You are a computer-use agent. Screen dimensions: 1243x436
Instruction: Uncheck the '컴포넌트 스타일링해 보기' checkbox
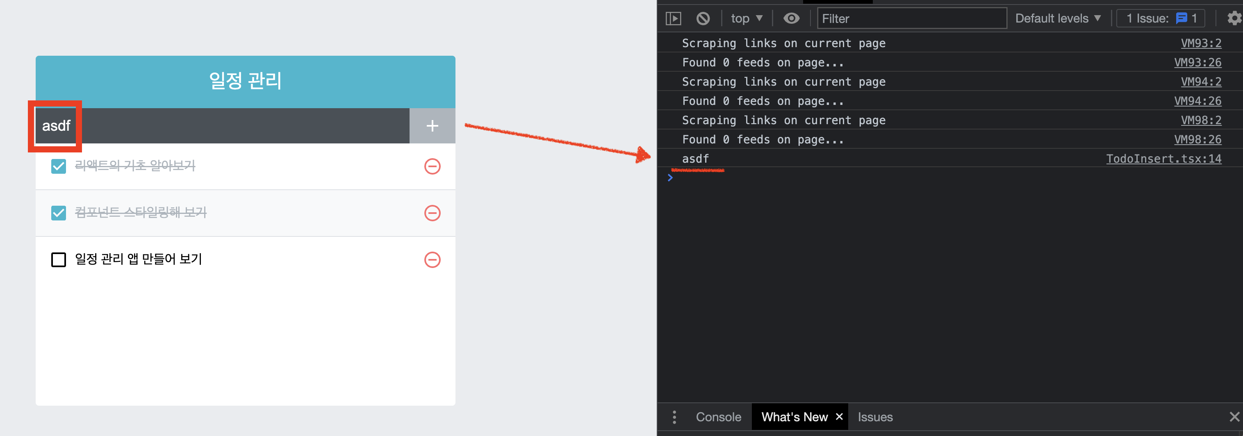[x=58, y=213]
